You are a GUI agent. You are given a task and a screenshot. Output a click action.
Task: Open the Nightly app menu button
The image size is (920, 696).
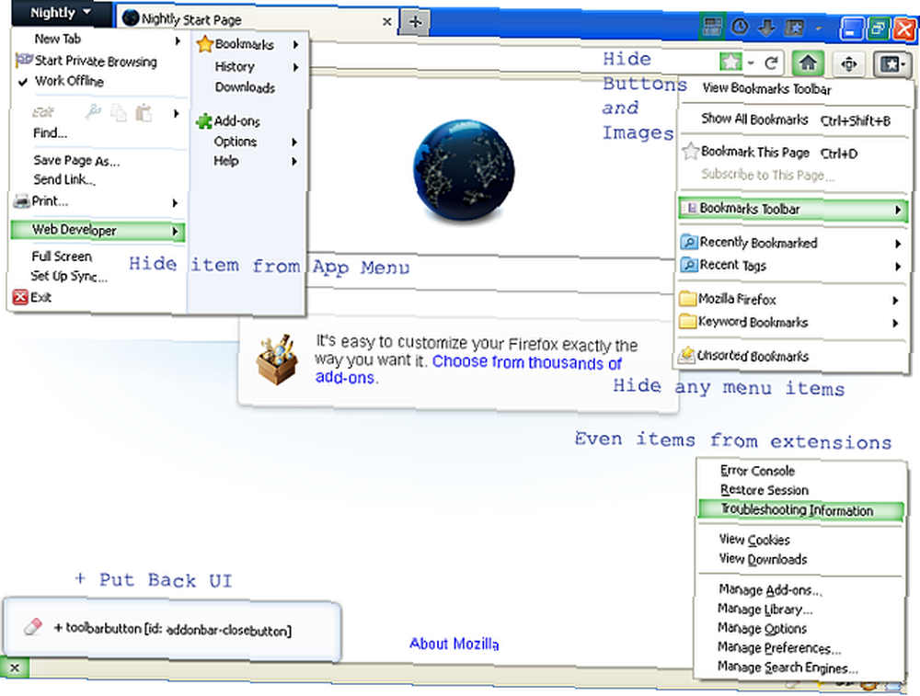61,12
